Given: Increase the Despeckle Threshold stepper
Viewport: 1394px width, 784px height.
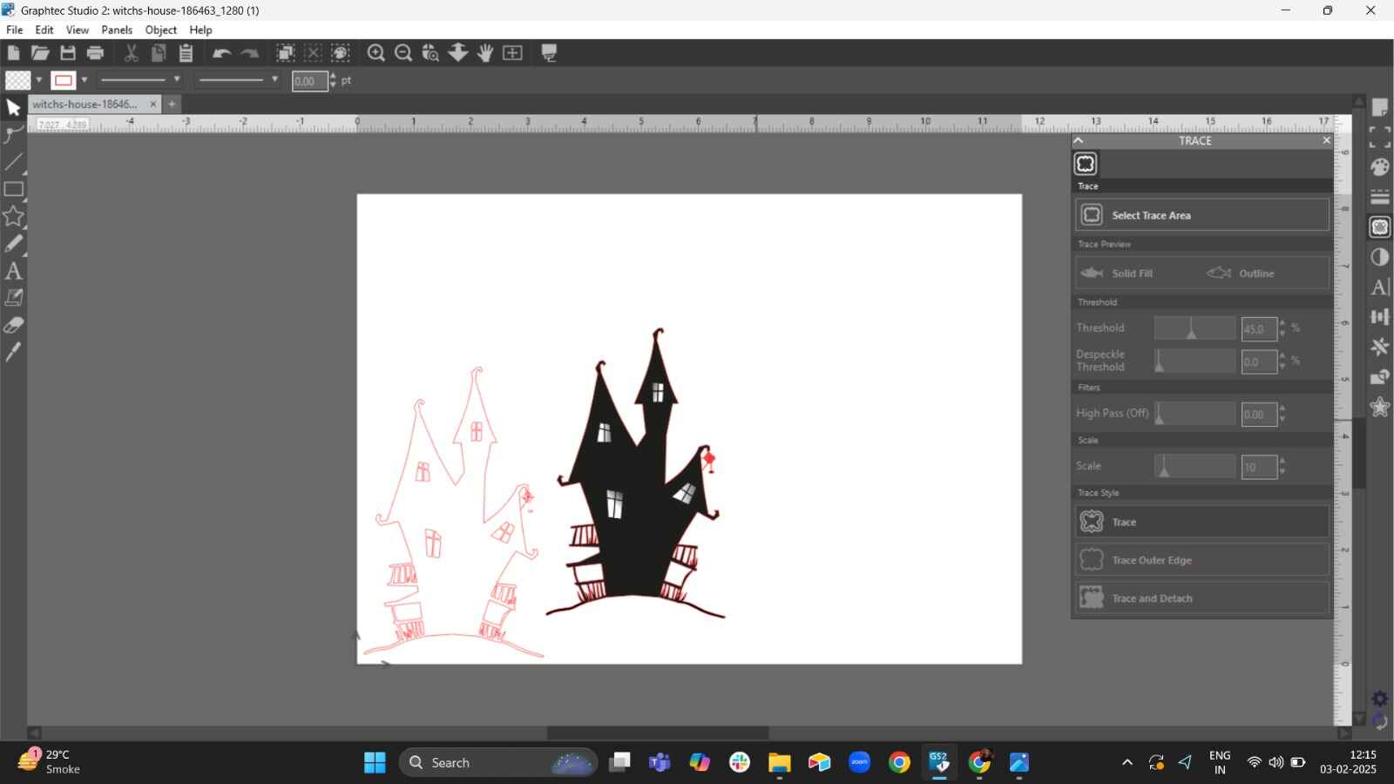Looking at the screenshot, I should pos(1282,355).
